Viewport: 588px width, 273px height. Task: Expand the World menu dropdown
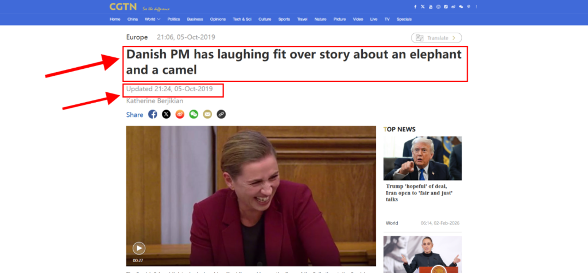pyautogui.click(x=152, y=19)
